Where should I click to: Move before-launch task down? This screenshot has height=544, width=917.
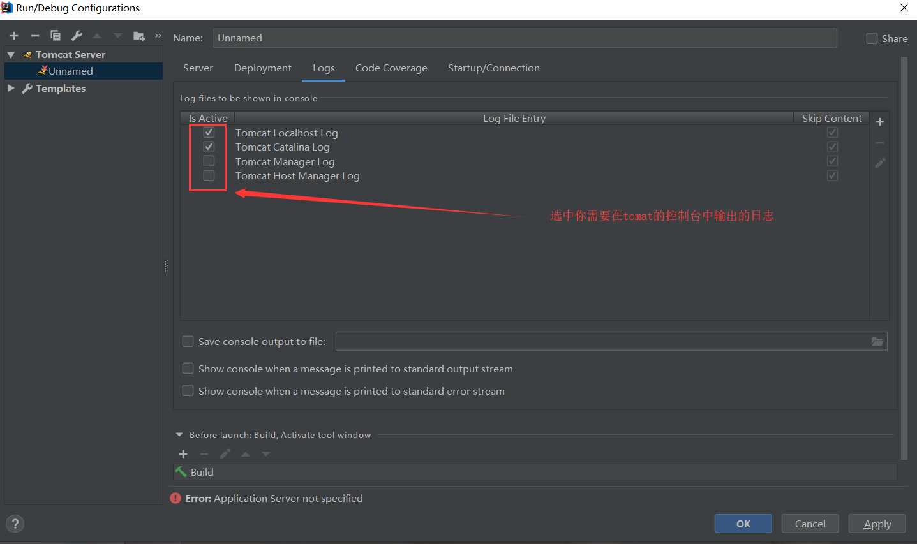pos(266,454)
